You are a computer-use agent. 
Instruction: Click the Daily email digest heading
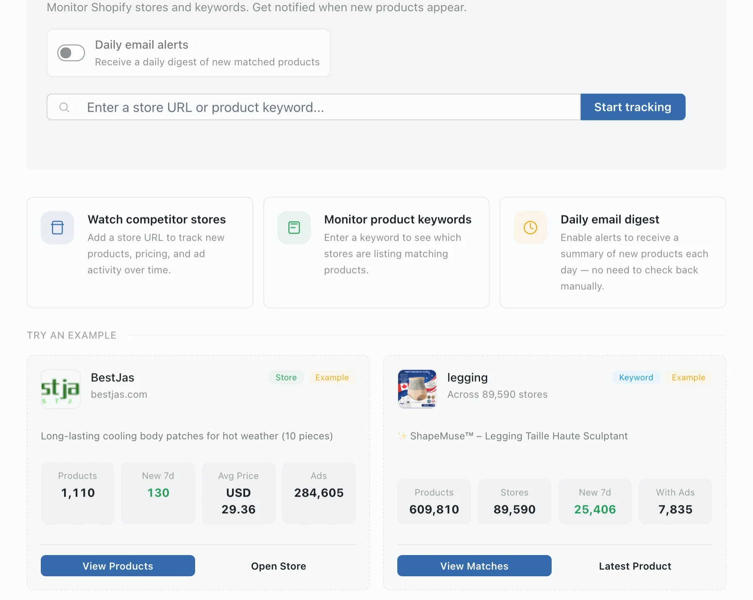tap(610, 219)
